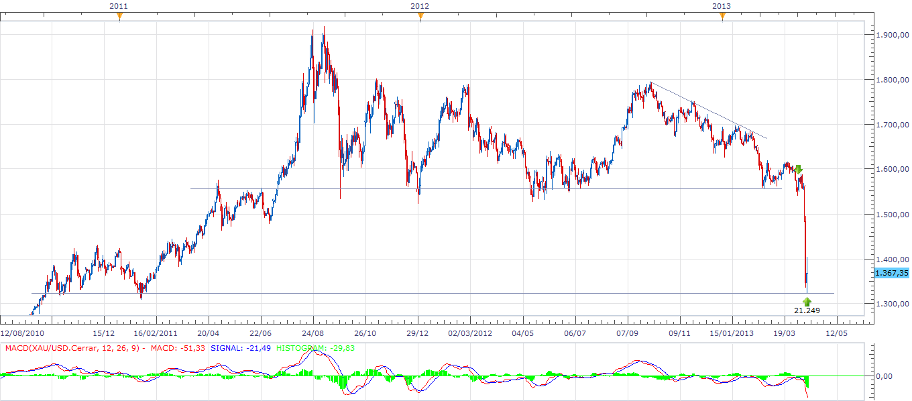Click the MACD(XAU/USD.Cerrar, 12, 26, 9) indicator title
The image size is (912, 401).
(72, 348)
